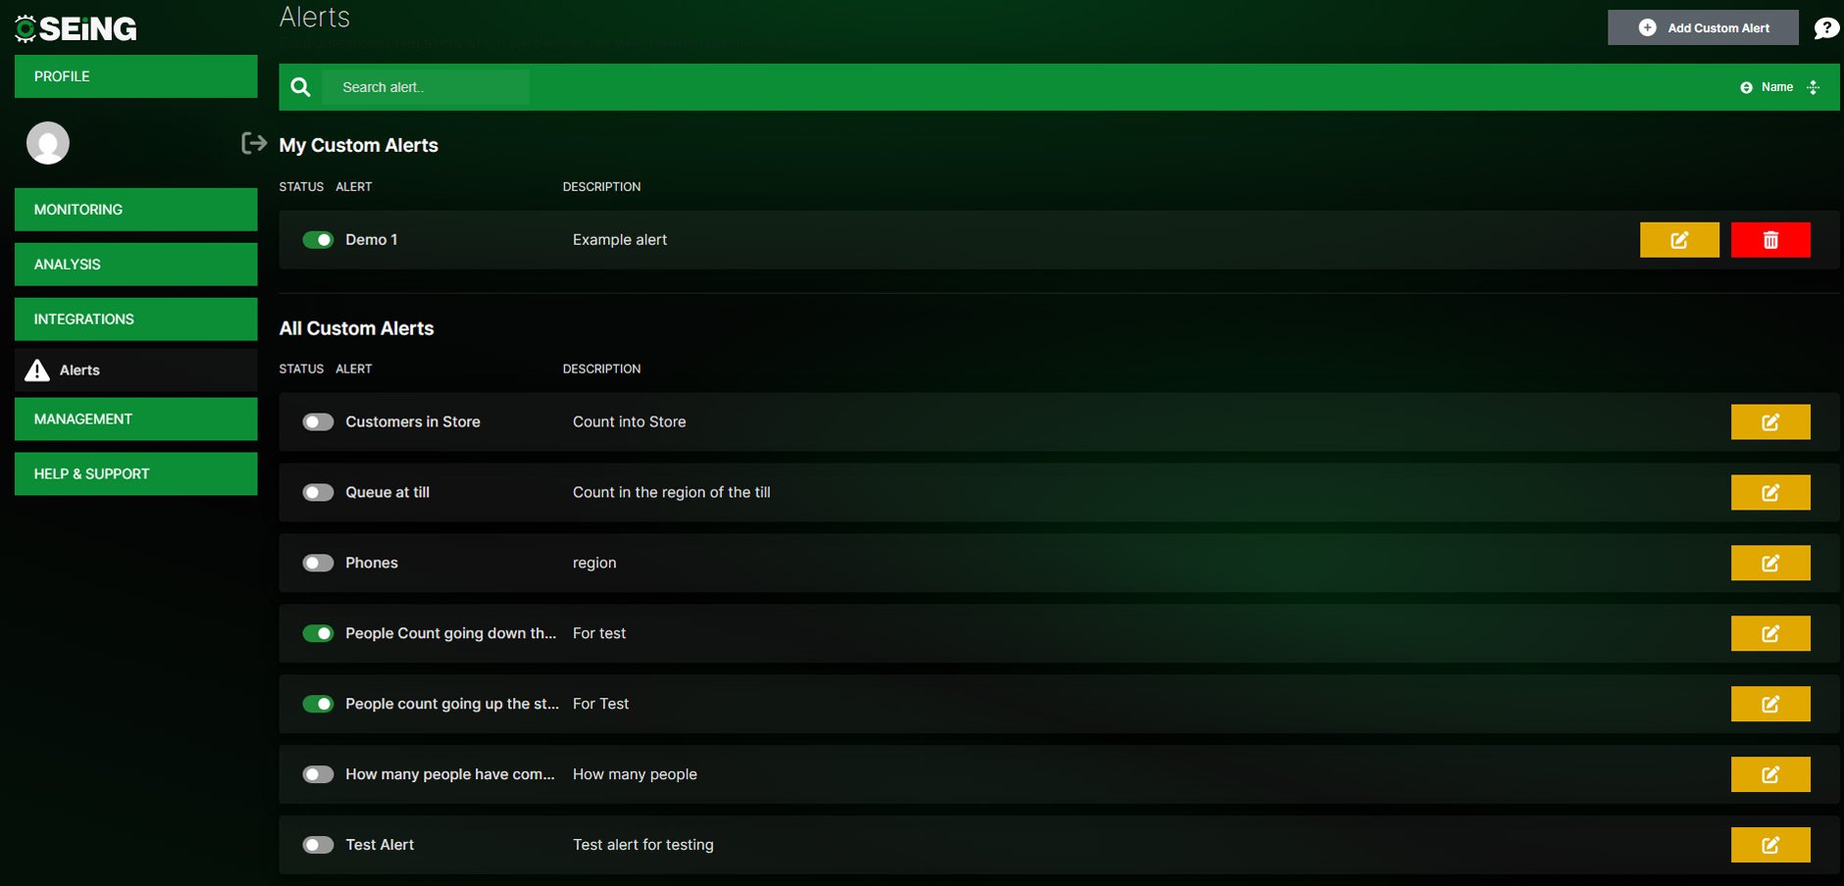Click the All Custom Alerts heading
1844x886 pixels.
pos(357,328)
